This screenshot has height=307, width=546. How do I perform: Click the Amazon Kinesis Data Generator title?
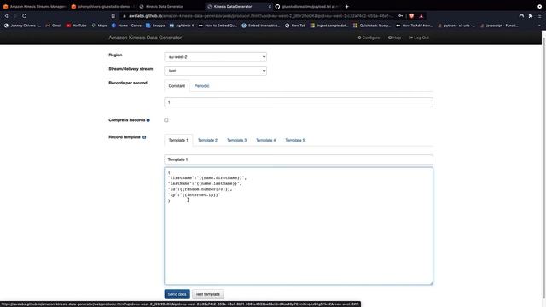[x=145, y=38]
